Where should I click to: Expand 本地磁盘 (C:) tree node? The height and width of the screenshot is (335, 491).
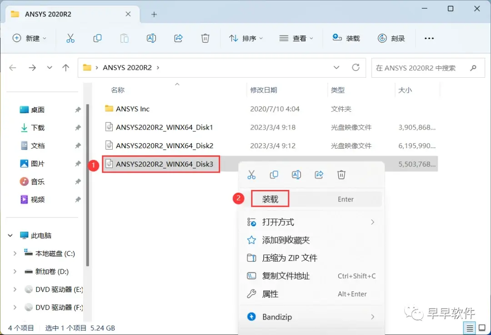click(x=15, y=254)
